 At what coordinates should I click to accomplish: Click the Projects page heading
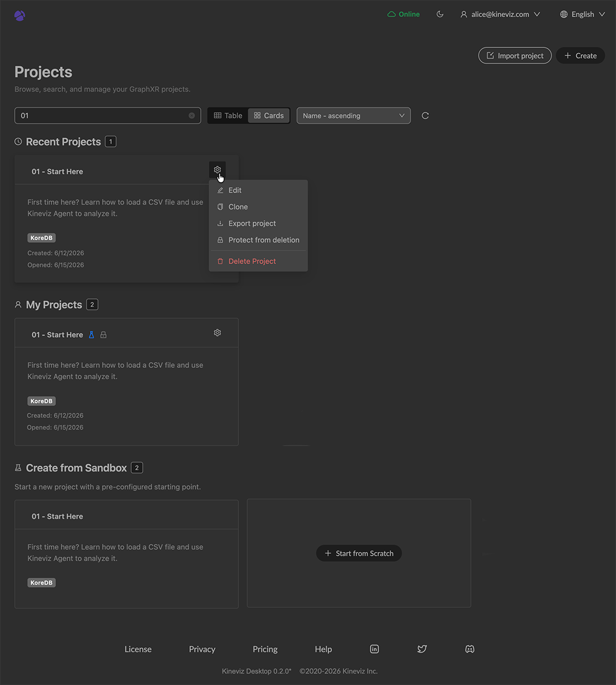tap(43, 72)
